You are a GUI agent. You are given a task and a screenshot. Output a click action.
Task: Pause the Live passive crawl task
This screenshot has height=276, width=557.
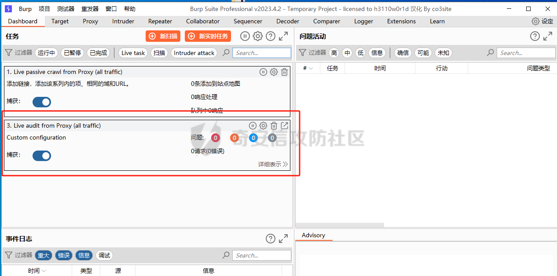click(263, 72)
